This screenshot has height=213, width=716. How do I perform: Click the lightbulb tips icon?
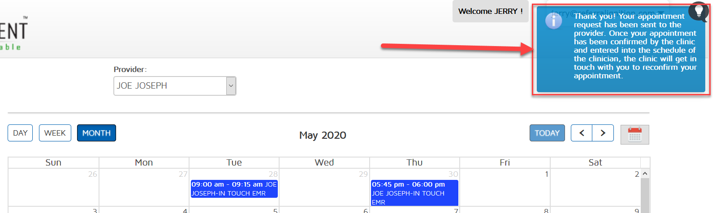coord(699,11)
